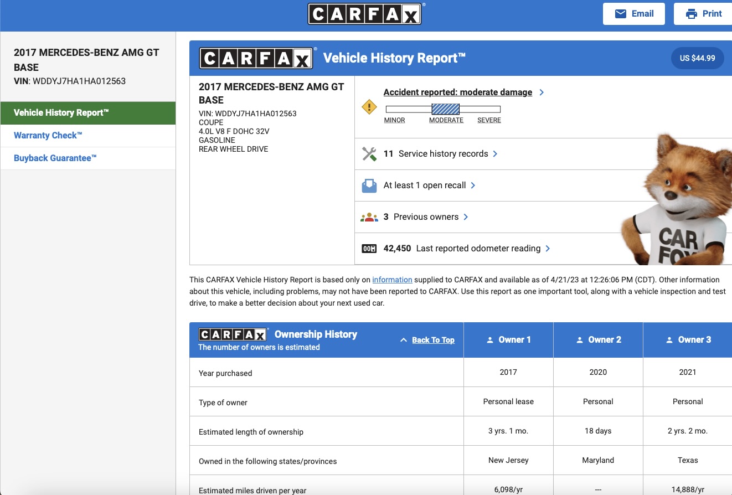Open the Warranty Check sidebar tab
732x495 pixels.
point(88,136)
